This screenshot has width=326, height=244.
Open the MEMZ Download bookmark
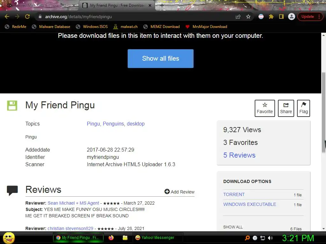161,27
